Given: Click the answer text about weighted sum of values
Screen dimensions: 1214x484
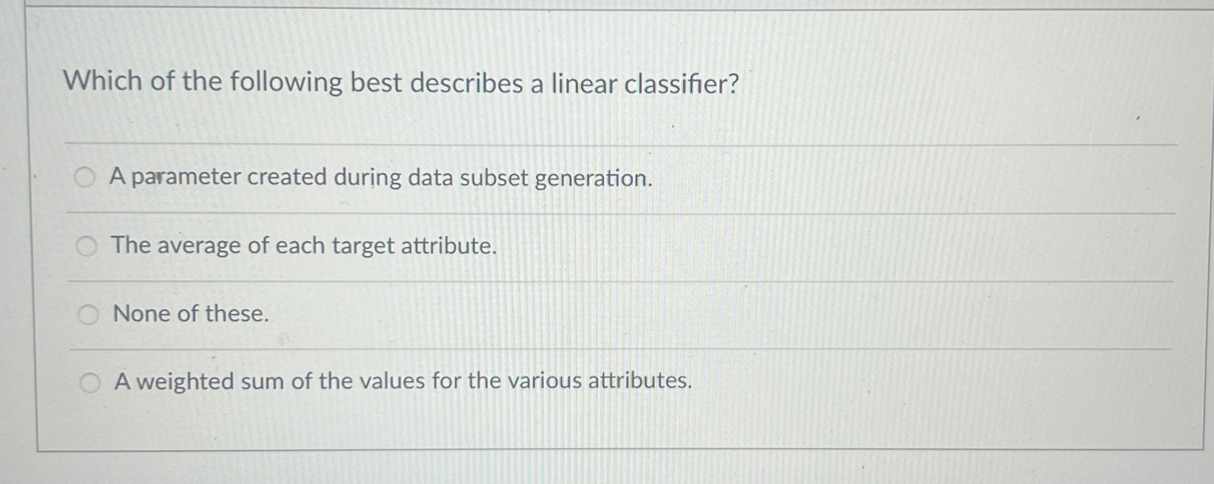Looking at the screenshot, I should (x=403, y=381).
